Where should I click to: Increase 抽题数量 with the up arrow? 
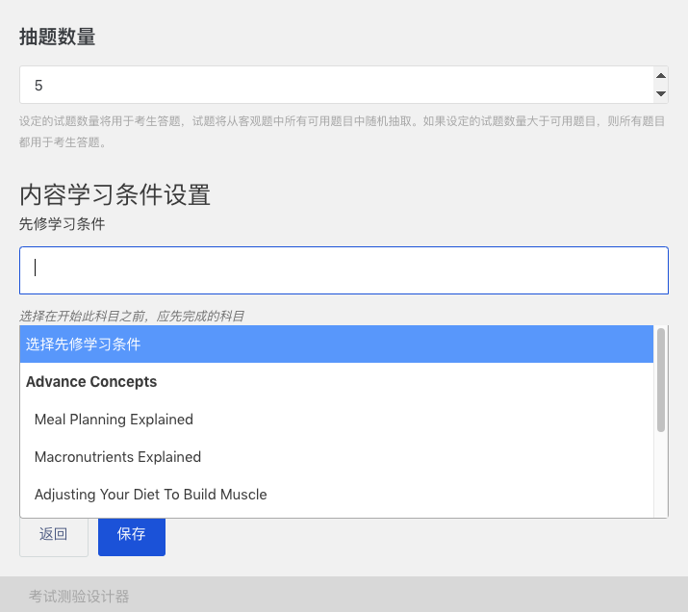[x=660, y=76]
